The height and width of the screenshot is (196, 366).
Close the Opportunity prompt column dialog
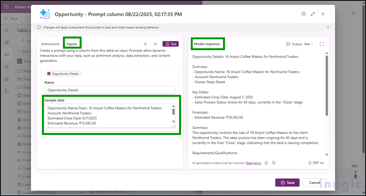point(323,14)
